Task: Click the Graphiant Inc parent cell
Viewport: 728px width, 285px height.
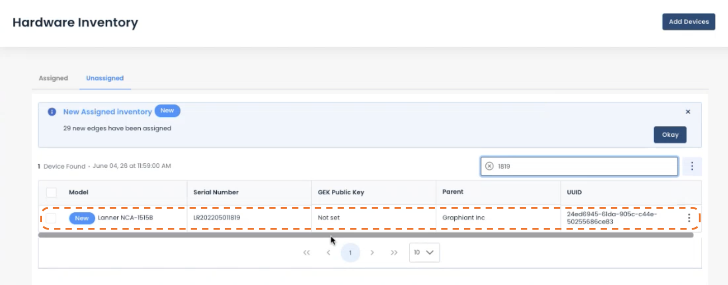Action: pos(463,217)
